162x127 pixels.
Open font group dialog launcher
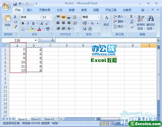(x=52, y=34)
